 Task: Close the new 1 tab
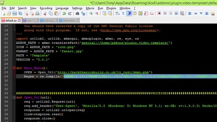[x=36, y=20]
